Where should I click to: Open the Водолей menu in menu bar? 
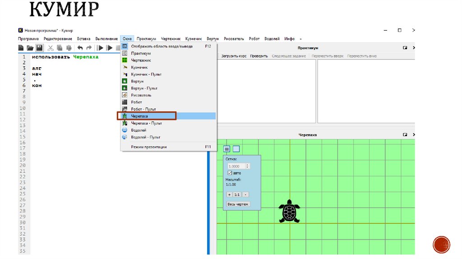[x=272, y=39]
